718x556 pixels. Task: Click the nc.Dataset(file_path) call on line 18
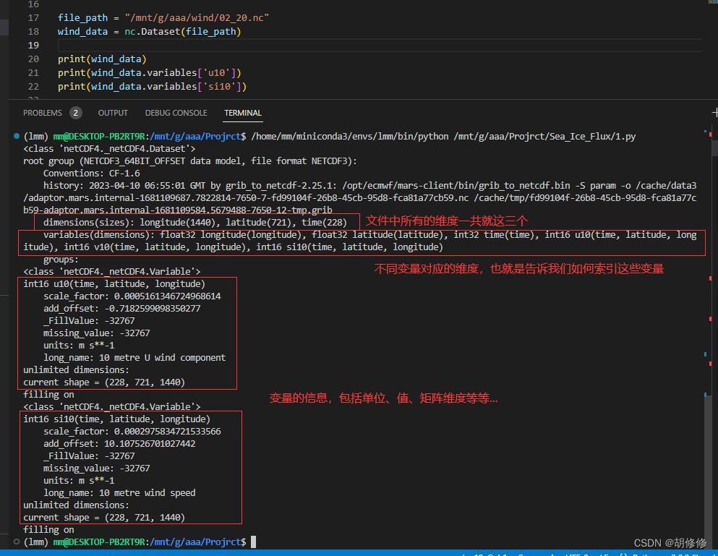(183, 32)
